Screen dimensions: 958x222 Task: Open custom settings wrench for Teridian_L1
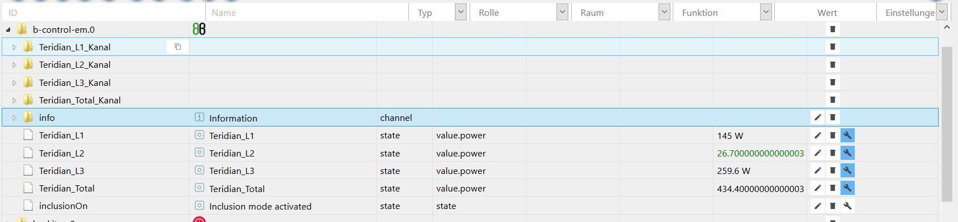[847, 136]
